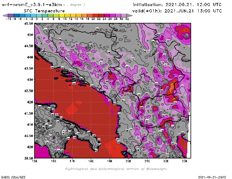Click the lilac arrow end of legend below -10
Image resolution: width=232 pixels, height=179 pixels.
pyautogui.click(x=5, y=15)
